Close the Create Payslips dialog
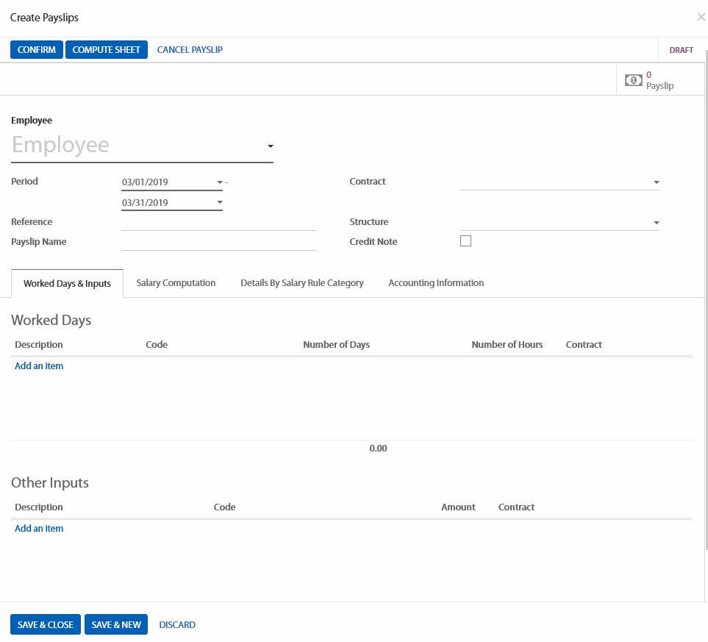 point(701,17)
